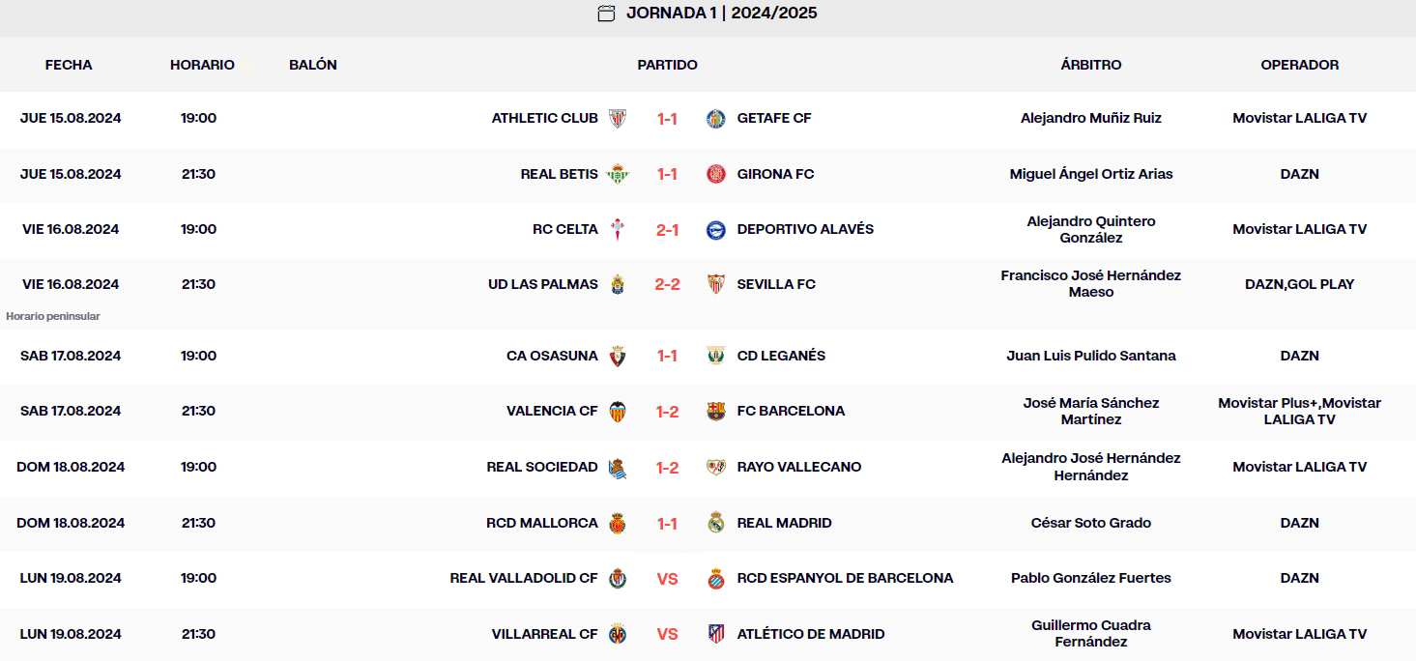Screen dimensions: 1416x661
Task: Select the Deportivo Alavés team name
Action: pos(805,230)
